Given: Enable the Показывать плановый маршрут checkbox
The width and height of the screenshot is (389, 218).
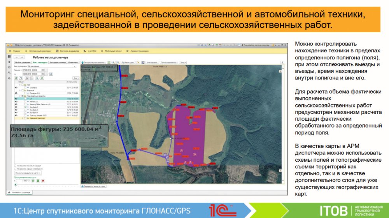Looking at the screenshot, I should pyautogui.click(x=15, y=166).
